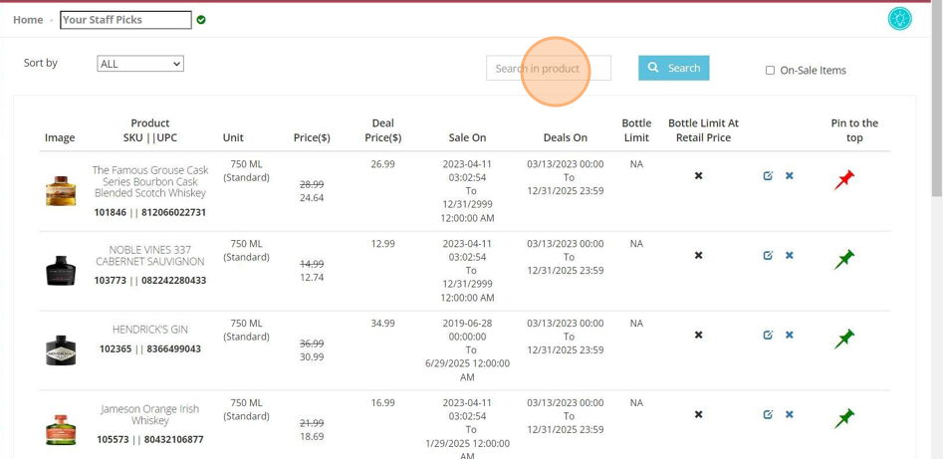Click HENDRICK'S GIN bottle limit black X

(x=698, y=335)
